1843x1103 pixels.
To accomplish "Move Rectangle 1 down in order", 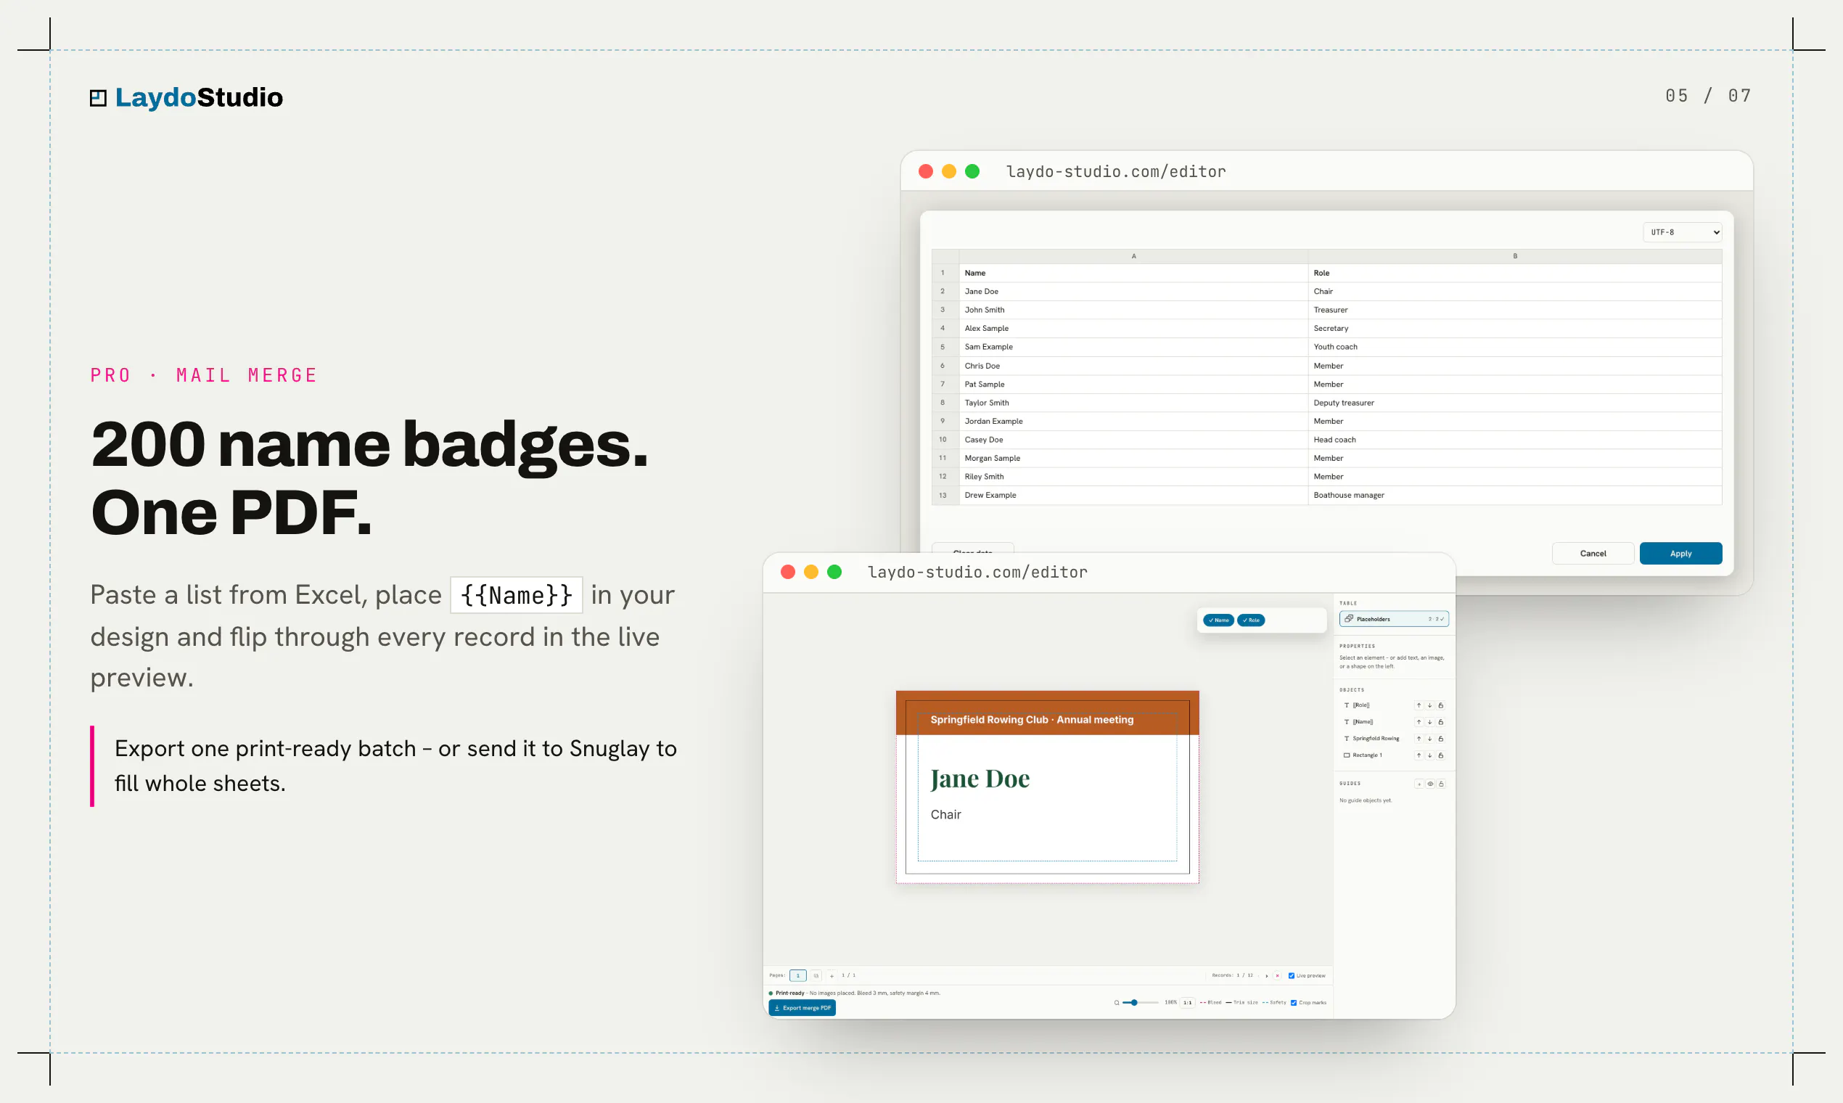I will (x=1429, y=755).
